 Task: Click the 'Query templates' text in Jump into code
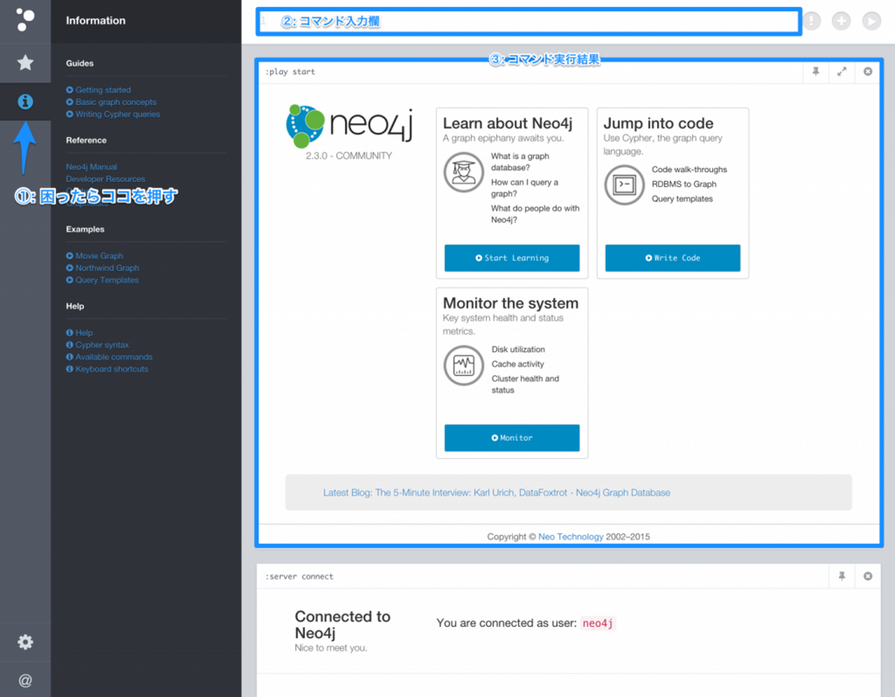[682, 199]
